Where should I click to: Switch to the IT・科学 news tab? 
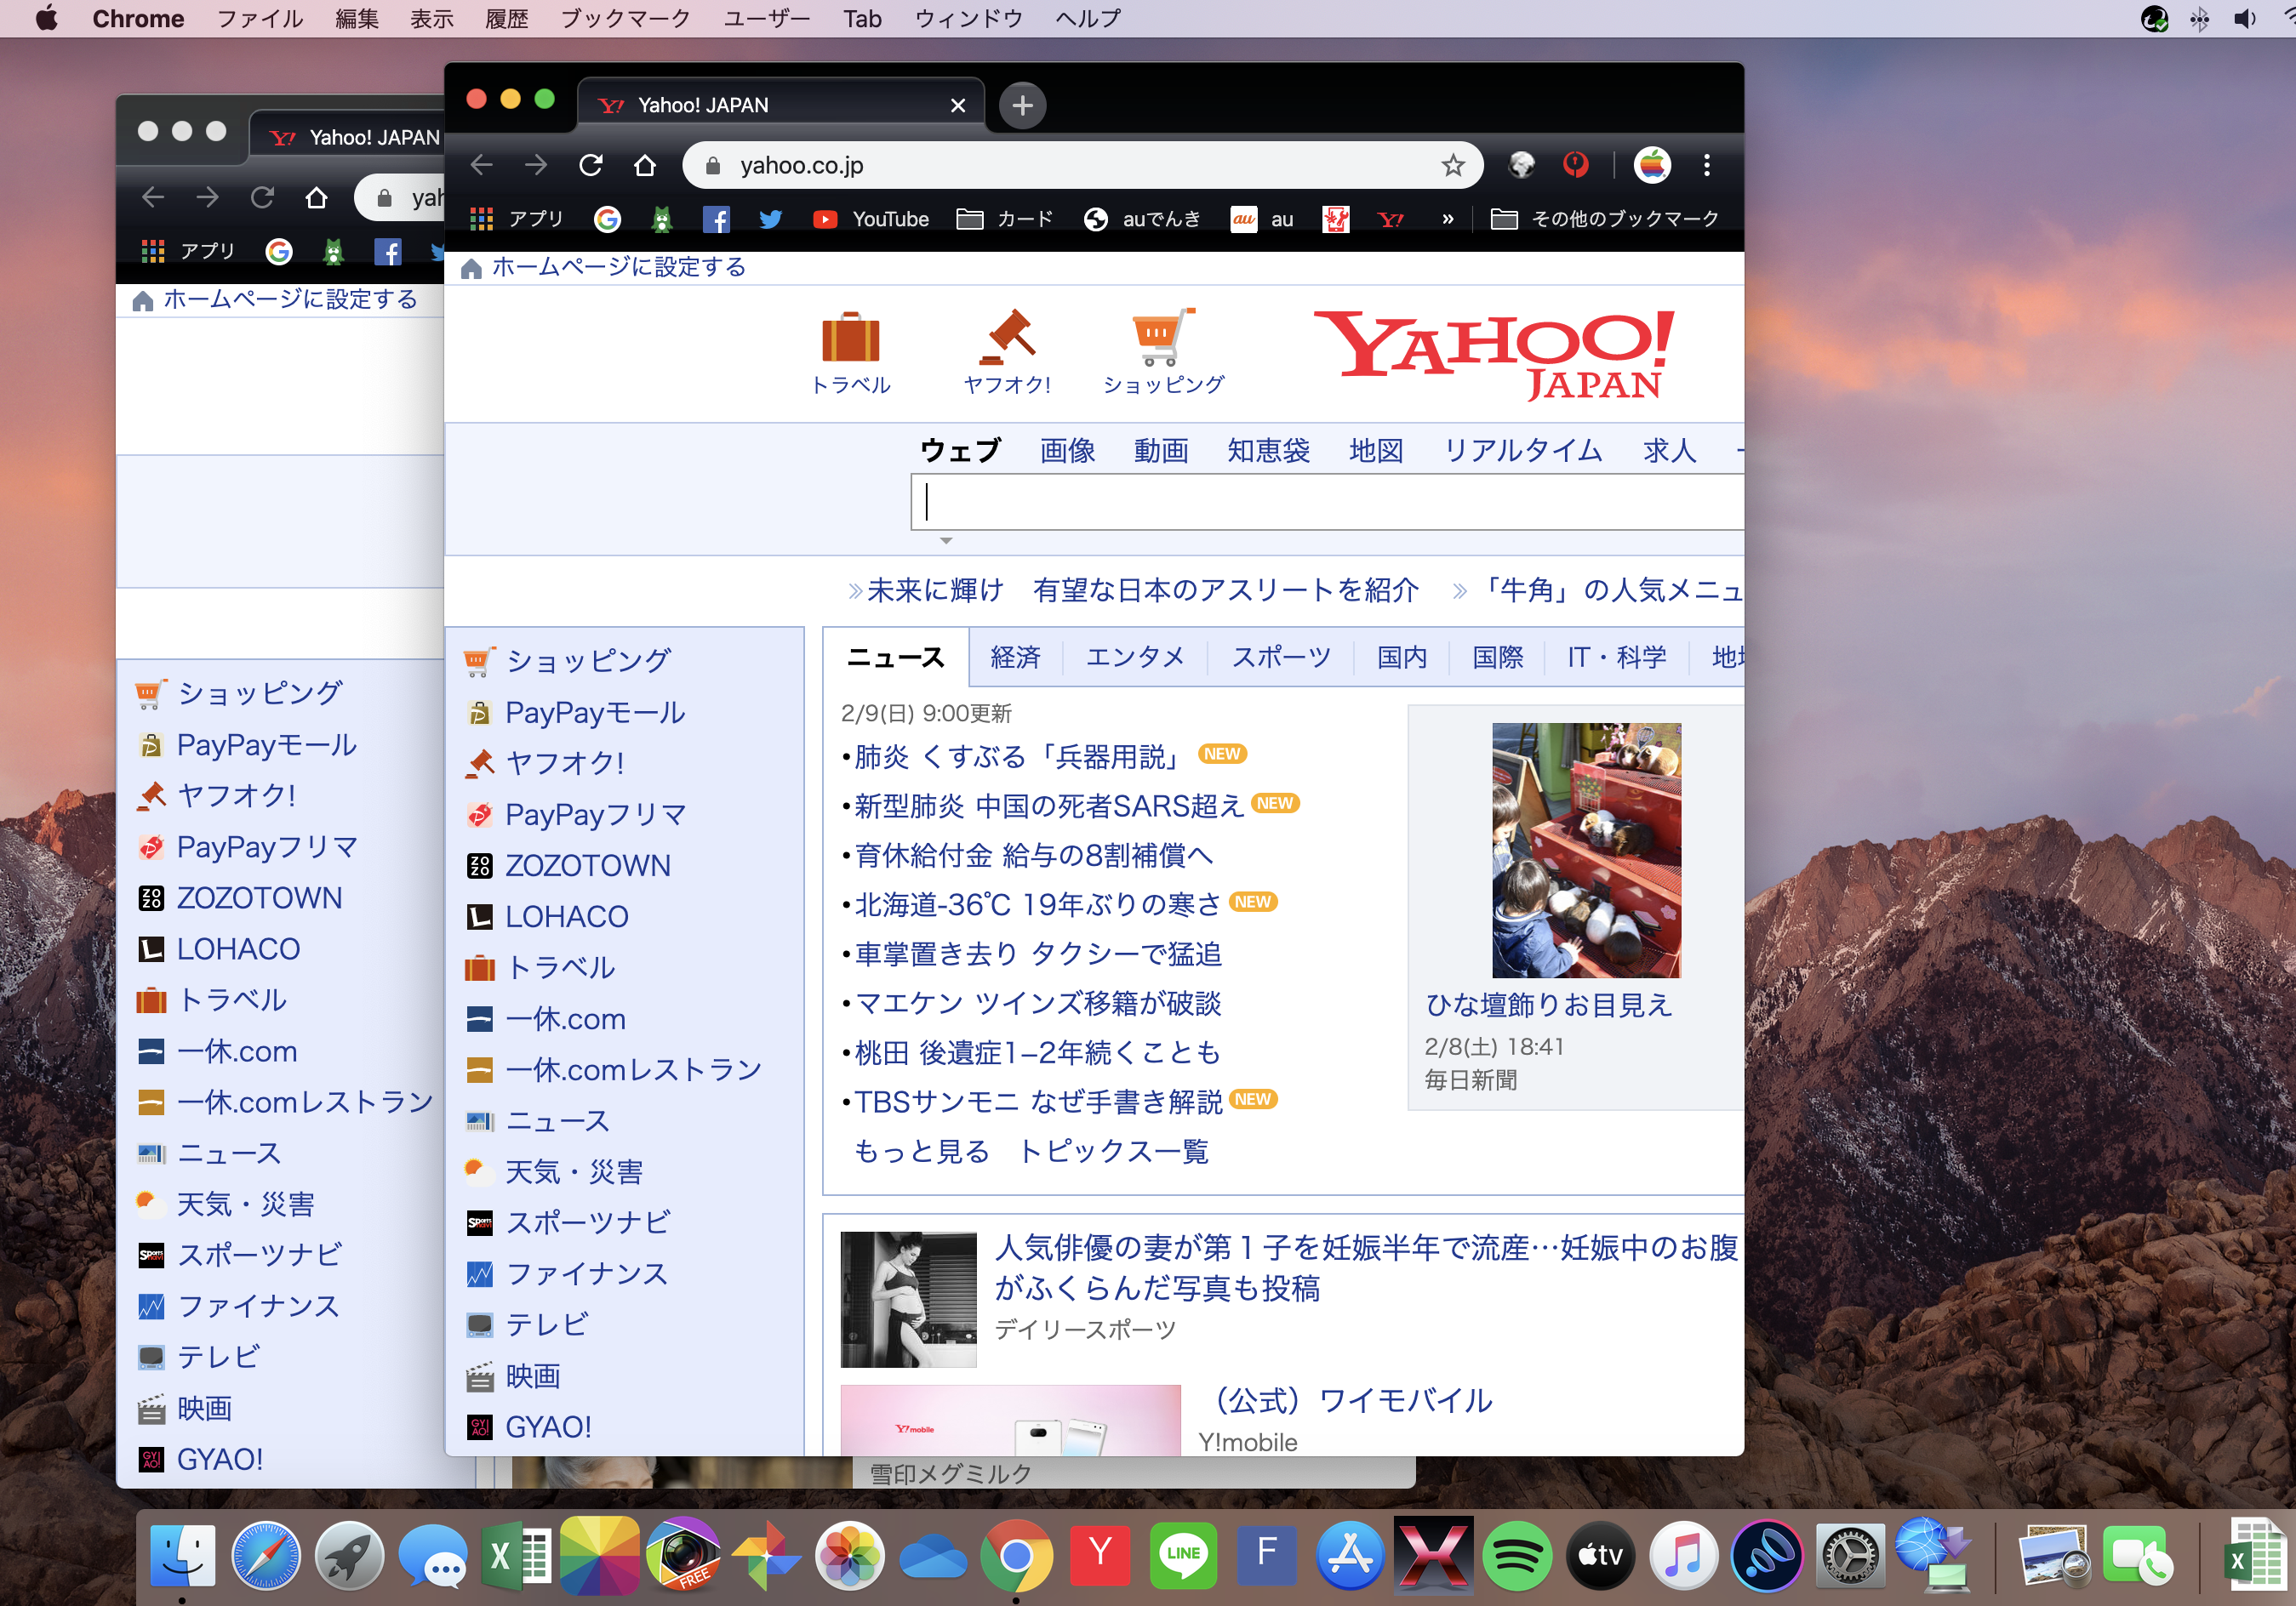tap(1616, 657)
